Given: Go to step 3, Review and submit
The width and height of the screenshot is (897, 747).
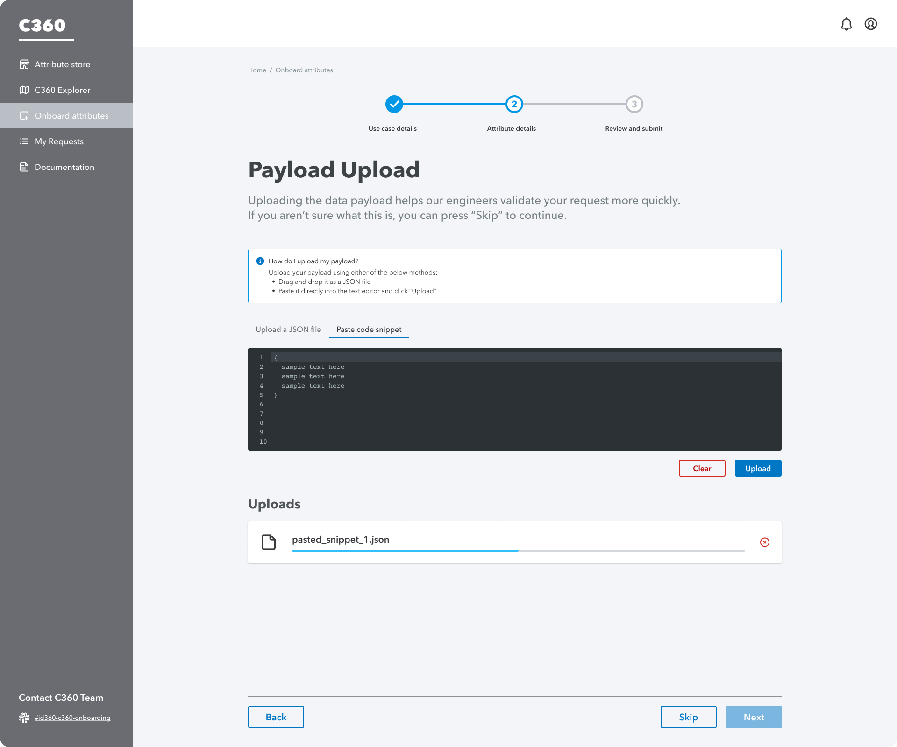Looking at the screenshot, I should (634, 104).
